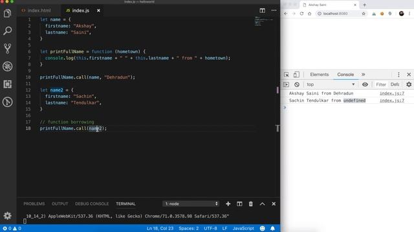Screen dimensions: 414x232
Task: Open the terminal selector dropdown '1: node'
Action: [191, 204]
